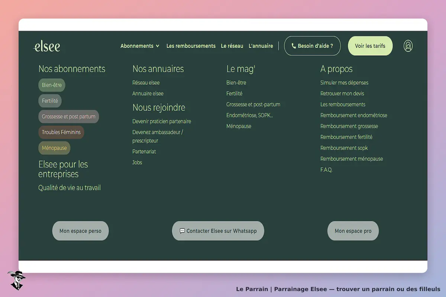Open the Annuaire elsee link
The height and width of the screenshot is (297, 446).
[148, 94]
